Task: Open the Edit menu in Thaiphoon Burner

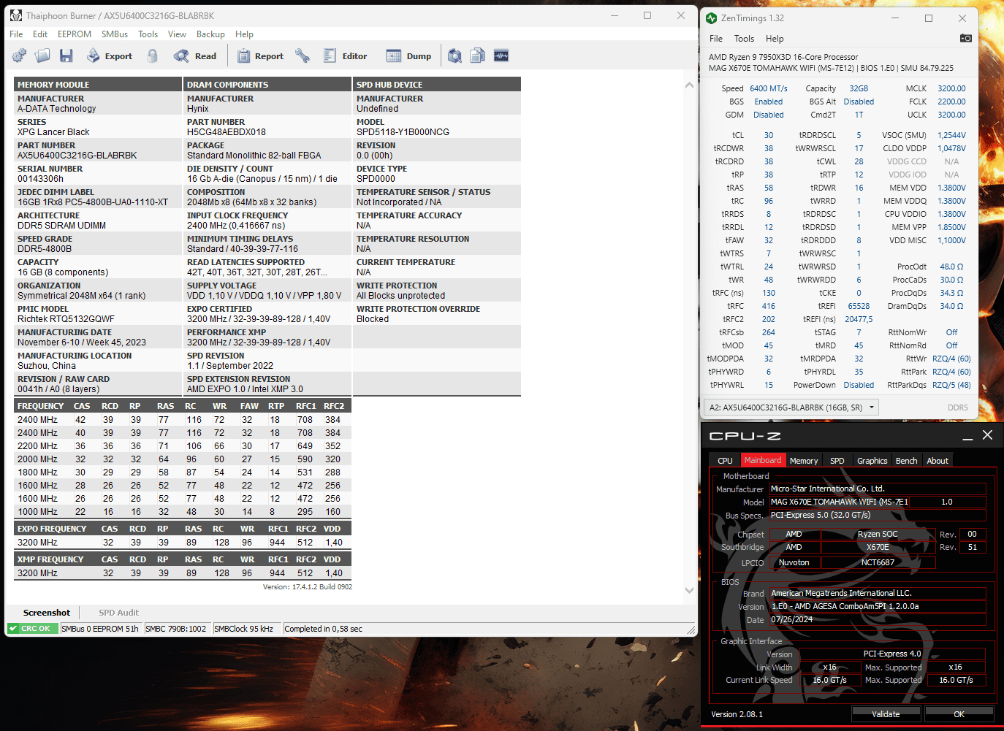Action: coord(40,34)
